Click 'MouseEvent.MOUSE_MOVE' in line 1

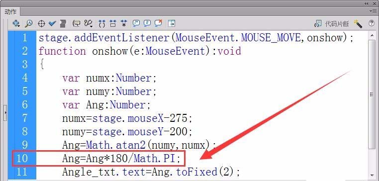pos(239,38)
